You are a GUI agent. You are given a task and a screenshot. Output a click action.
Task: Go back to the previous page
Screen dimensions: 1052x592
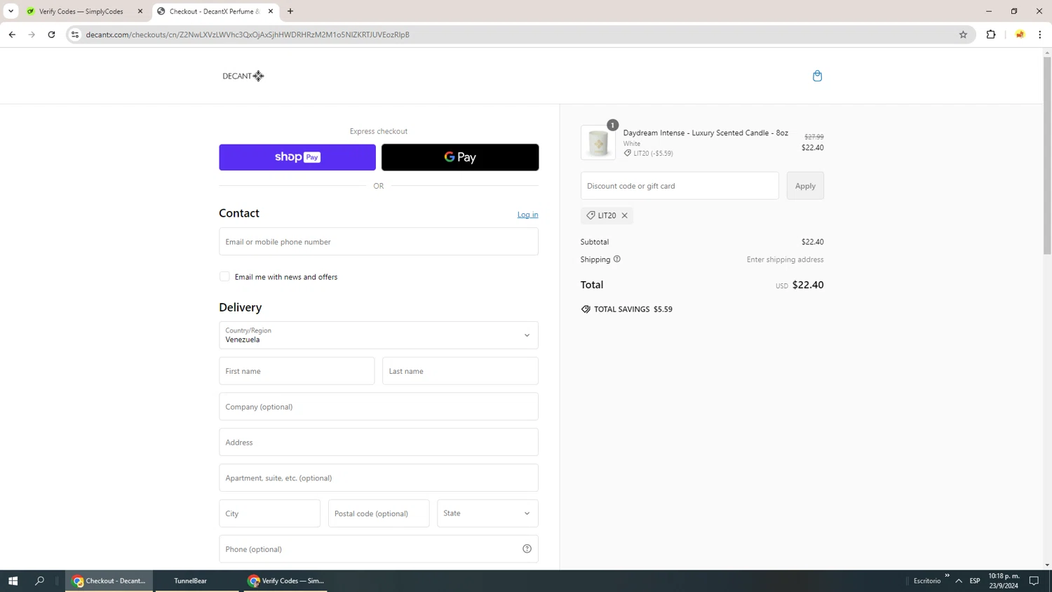point(12,34)
